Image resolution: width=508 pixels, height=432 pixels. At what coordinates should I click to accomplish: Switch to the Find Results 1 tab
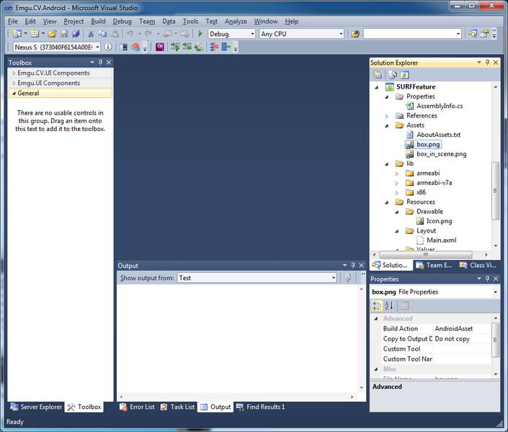pos(260,407)
